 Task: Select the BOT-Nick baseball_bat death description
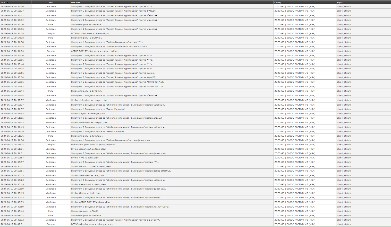(x=90, y=33)
